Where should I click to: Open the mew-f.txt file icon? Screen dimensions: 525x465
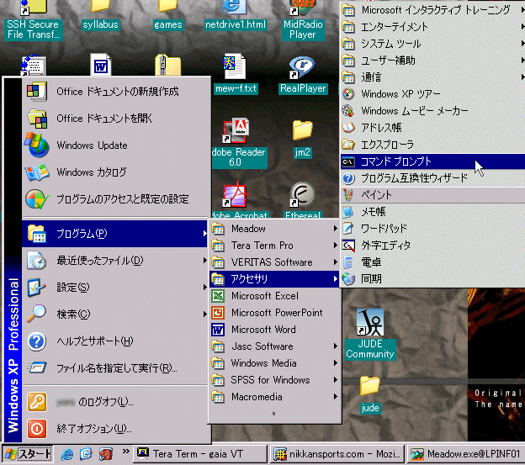point(234,69)
